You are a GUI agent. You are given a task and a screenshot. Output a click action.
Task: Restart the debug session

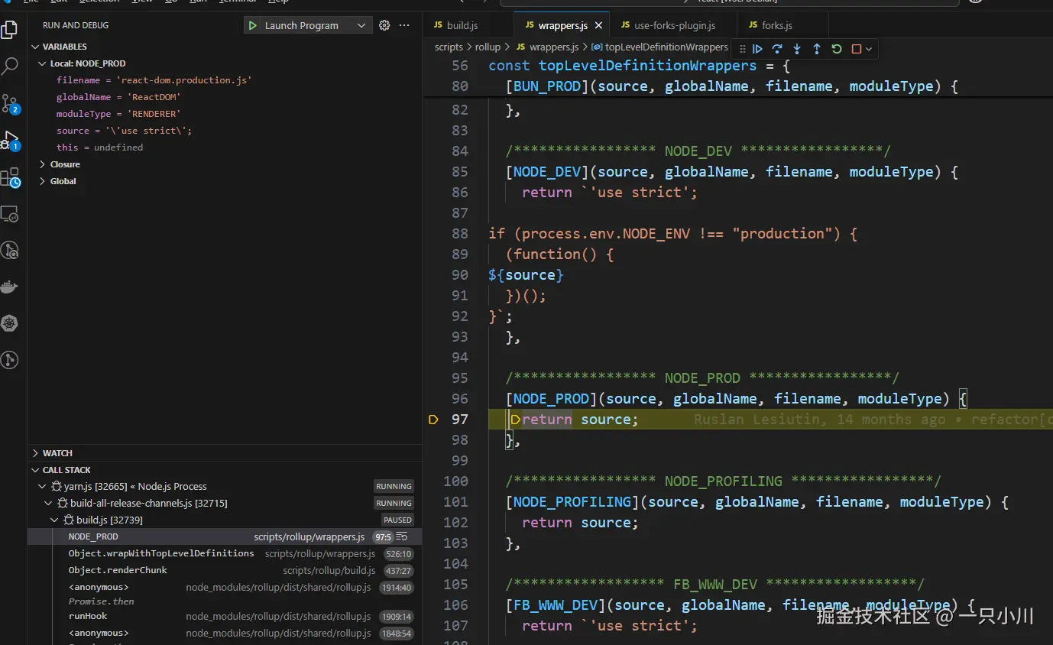(x=837, y=49)
